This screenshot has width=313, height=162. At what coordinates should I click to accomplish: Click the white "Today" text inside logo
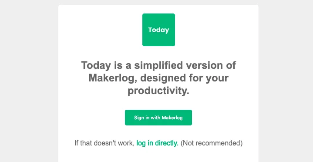[x=158, y=30]
